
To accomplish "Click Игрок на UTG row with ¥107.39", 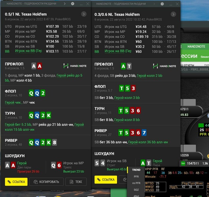I will click(x=46, y=26).
